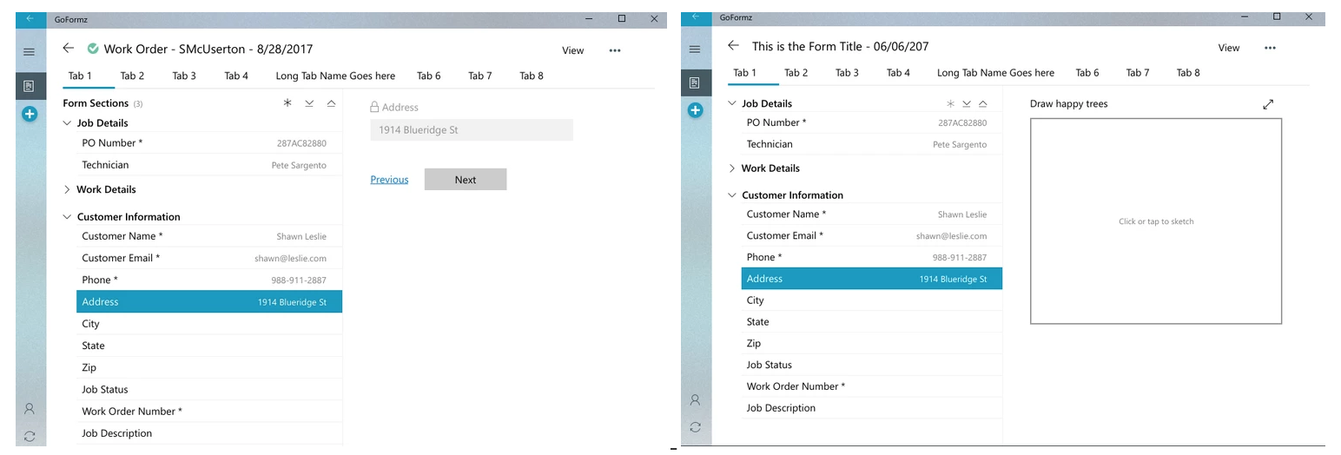
Task: Open user account icon in left window
Action: tap(30, 408)
